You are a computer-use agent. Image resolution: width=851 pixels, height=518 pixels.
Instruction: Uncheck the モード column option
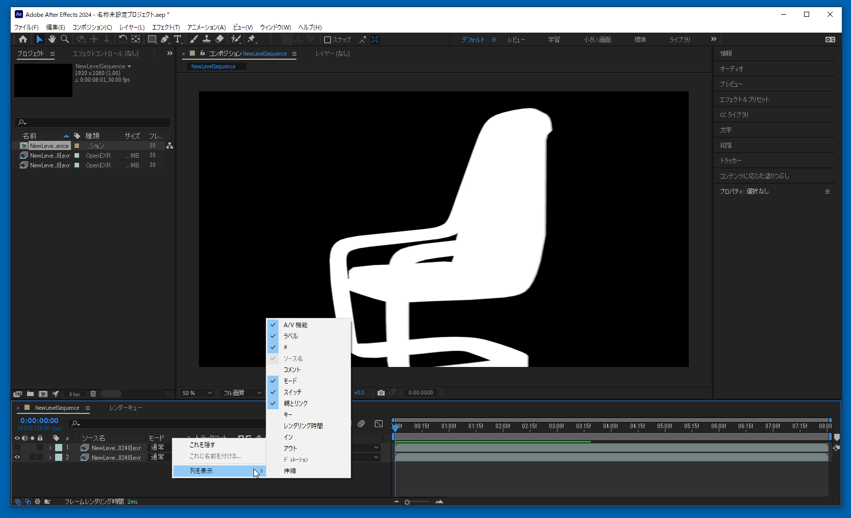(290, 381)
